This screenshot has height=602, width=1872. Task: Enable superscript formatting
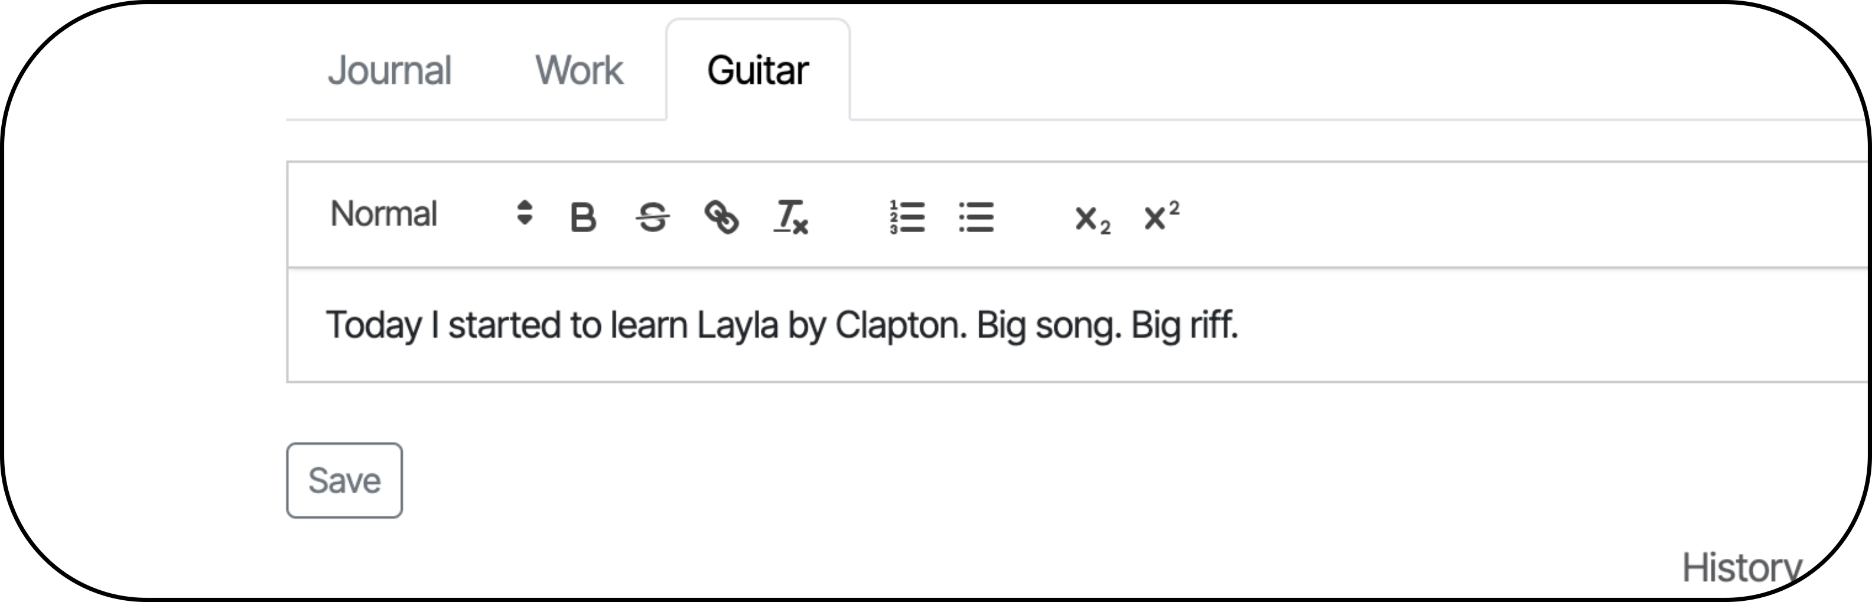pos(1161,216)
